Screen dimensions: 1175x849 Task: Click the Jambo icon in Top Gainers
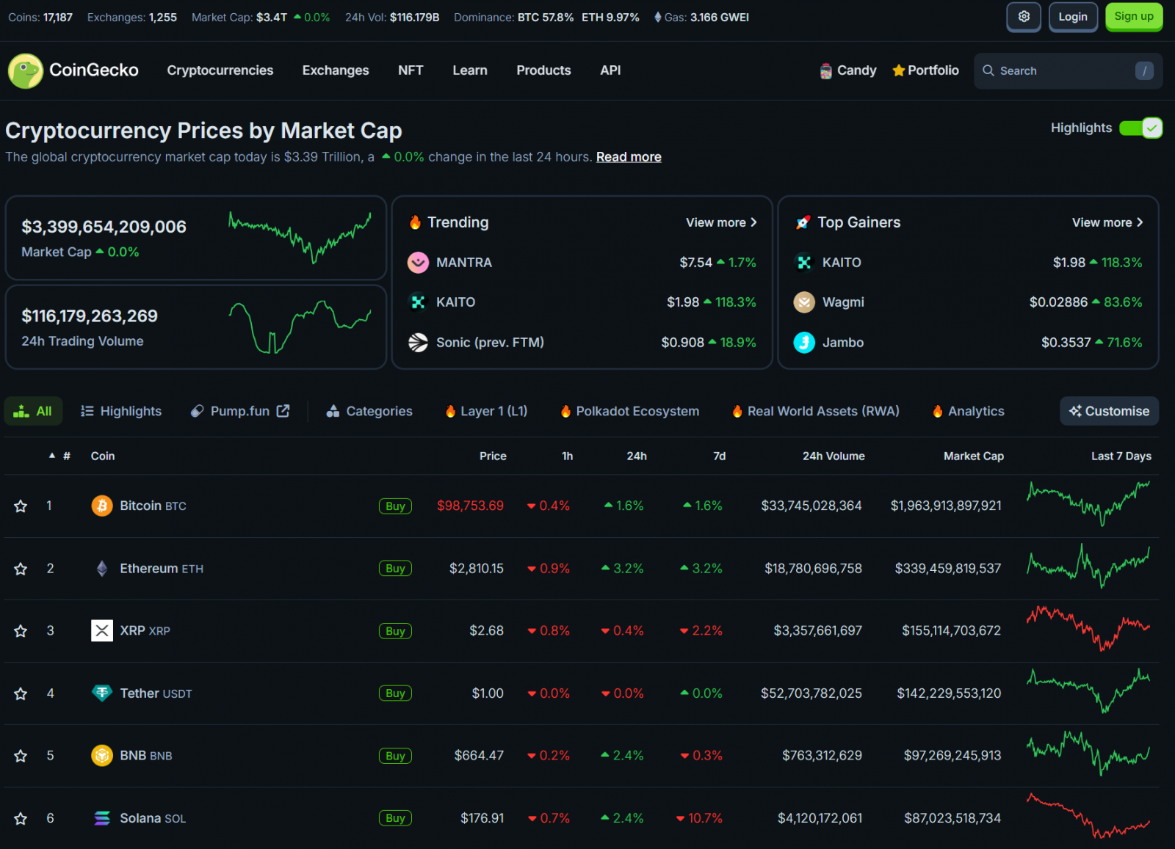pos(805,343)
